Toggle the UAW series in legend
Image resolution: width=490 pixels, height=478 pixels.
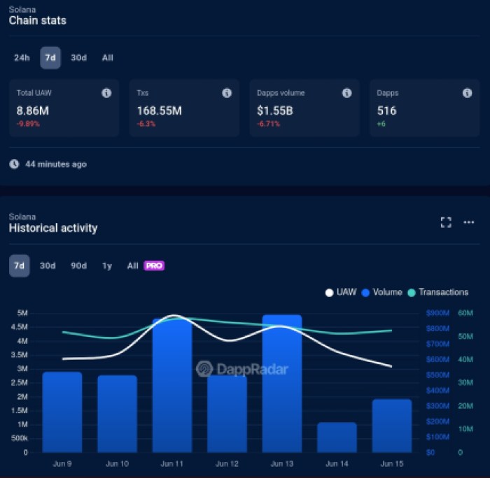(343, 292)
